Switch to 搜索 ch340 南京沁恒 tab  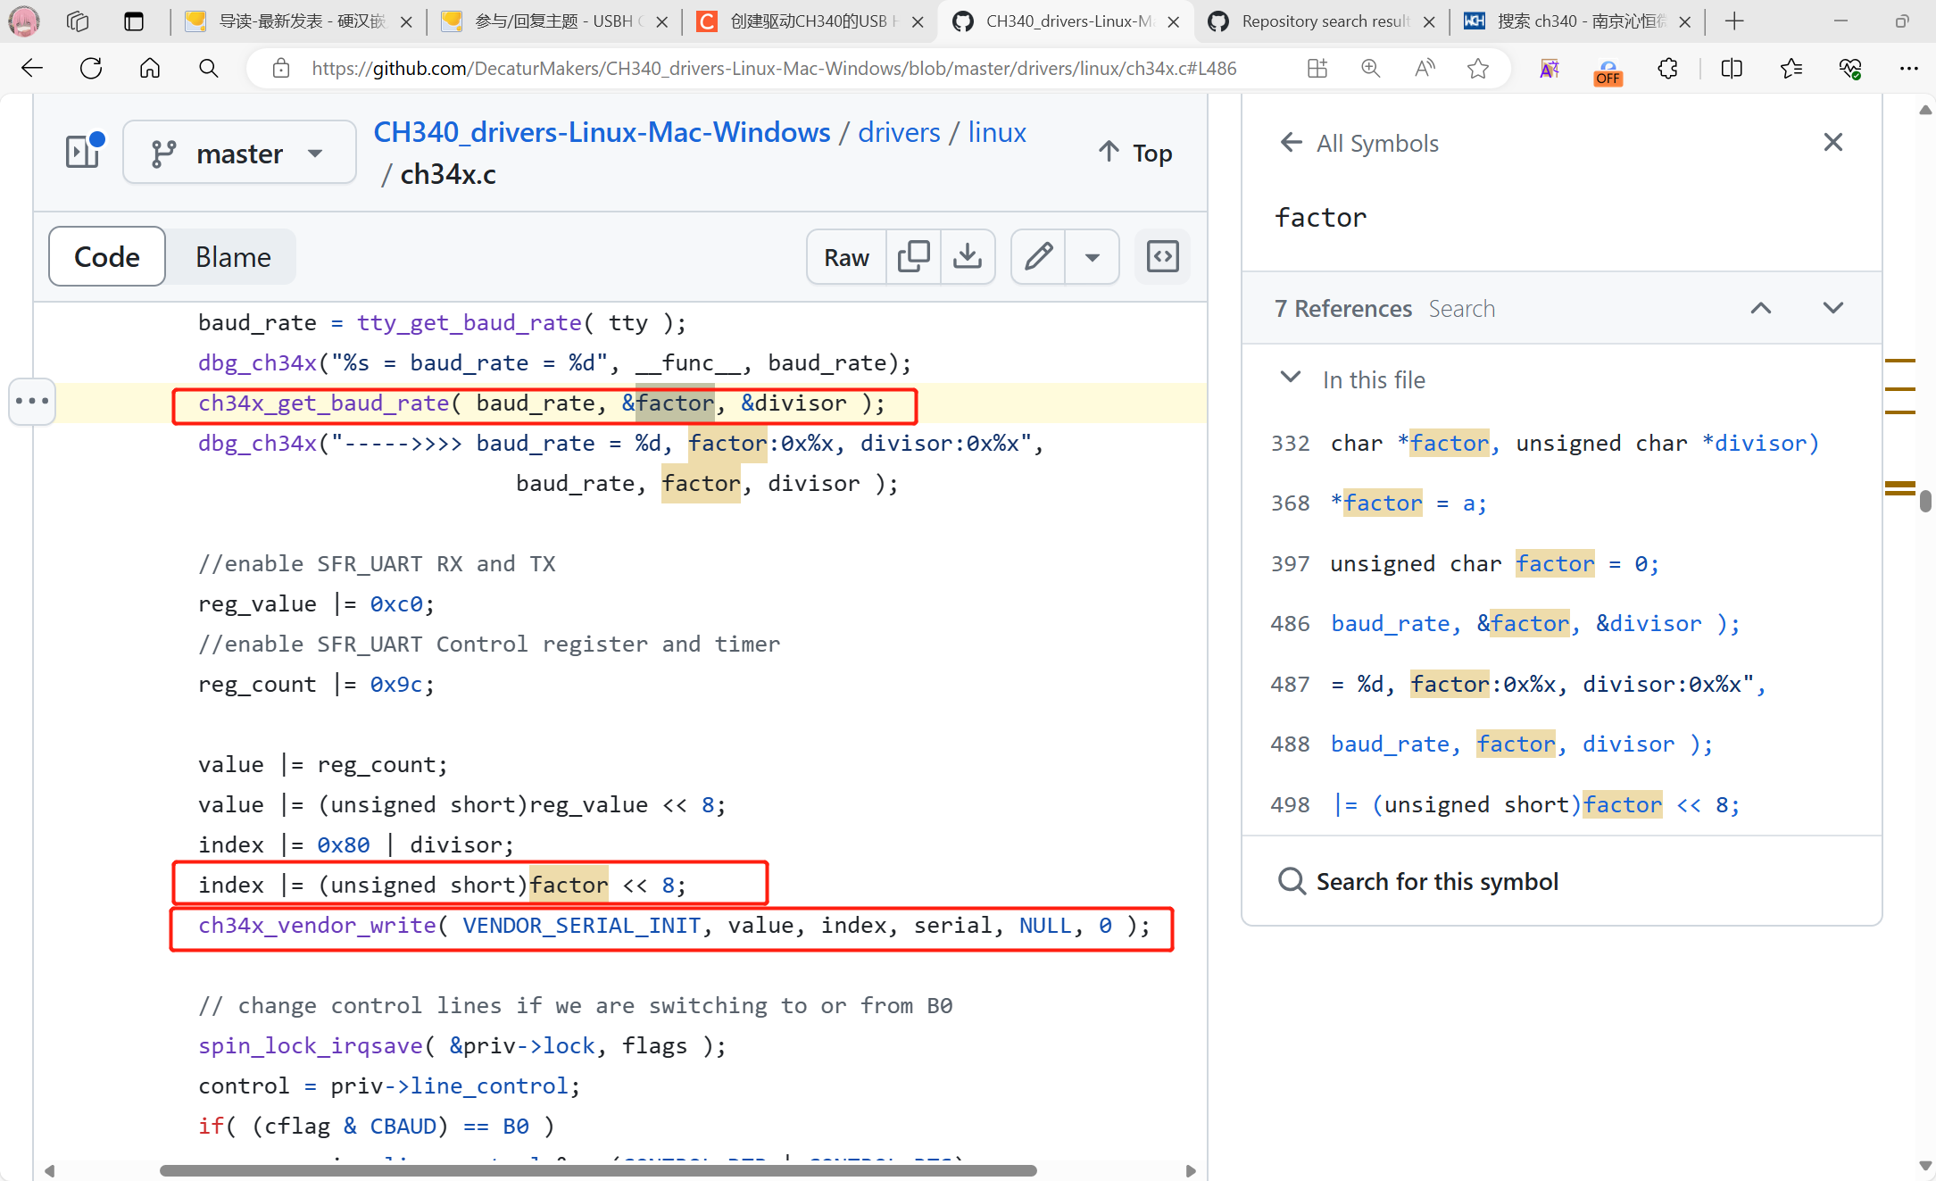tap(1578, 21)
